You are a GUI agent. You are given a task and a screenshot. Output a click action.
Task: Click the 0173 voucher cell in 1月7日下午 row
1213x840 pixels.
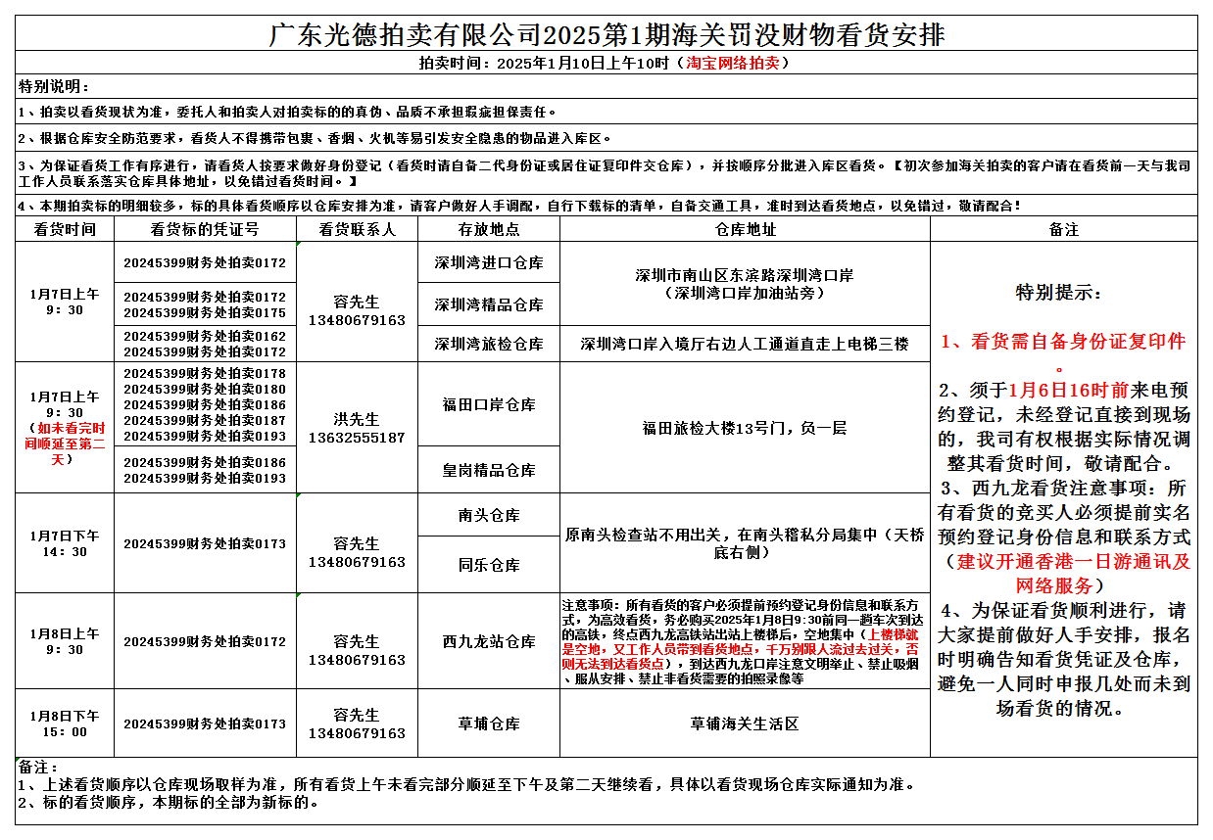(205, 542)
